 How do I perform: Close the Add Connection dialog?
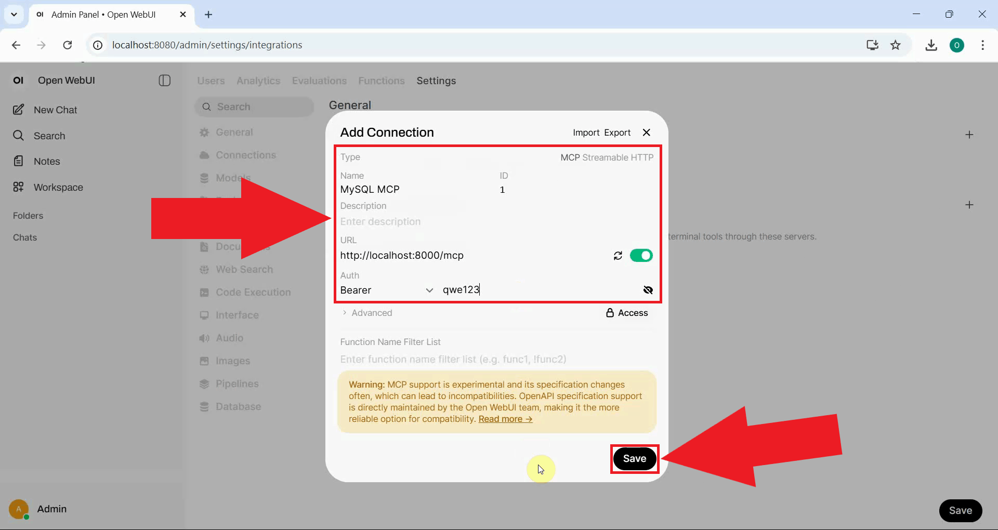(x=646, y=132)
